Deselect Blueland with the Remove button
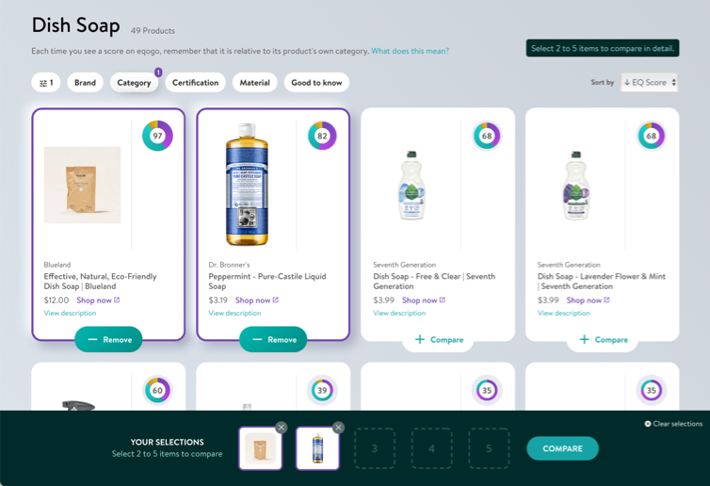Image resolution: width=710 pixels, height=486 pixels. (108, 339)
